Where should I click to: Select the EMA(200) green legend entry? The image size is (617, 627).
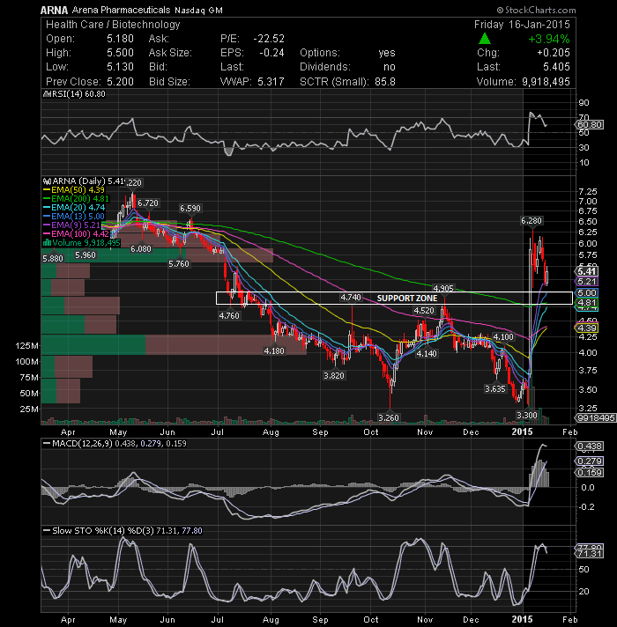pyautogui.click(x=76, y=199)
